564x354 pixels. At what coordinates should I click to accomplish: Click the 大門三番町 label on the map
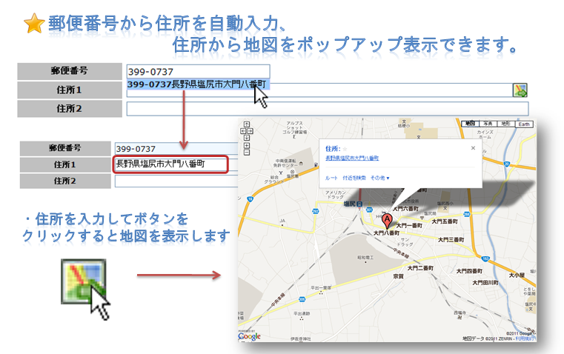pyautogui.click(x=451, y=239)
